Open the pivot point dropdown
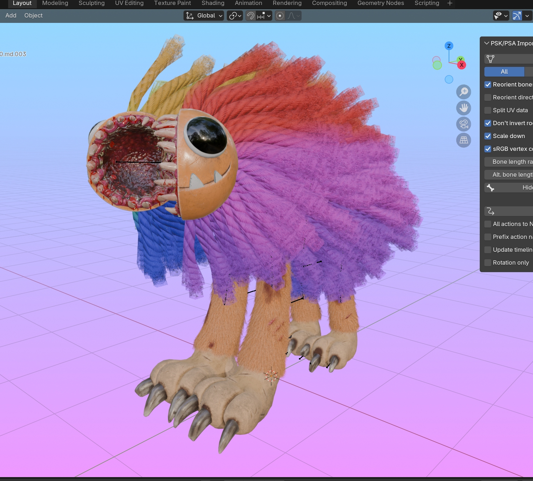 (x=235, y=16)
